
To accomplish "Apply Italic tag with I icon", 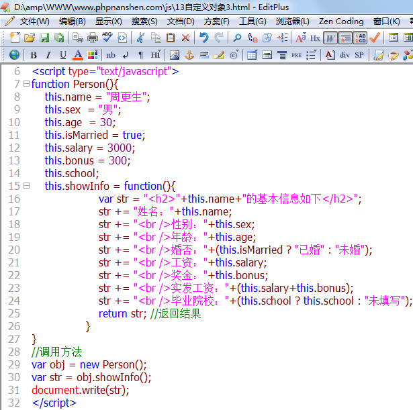I will point(48,55).
